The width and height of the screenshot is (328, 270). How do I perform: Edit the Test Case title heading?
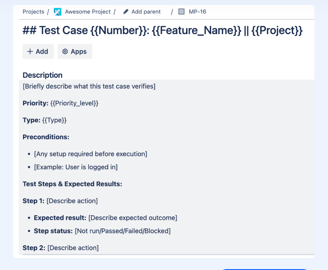pyautogui.click(x=163, y=31)
